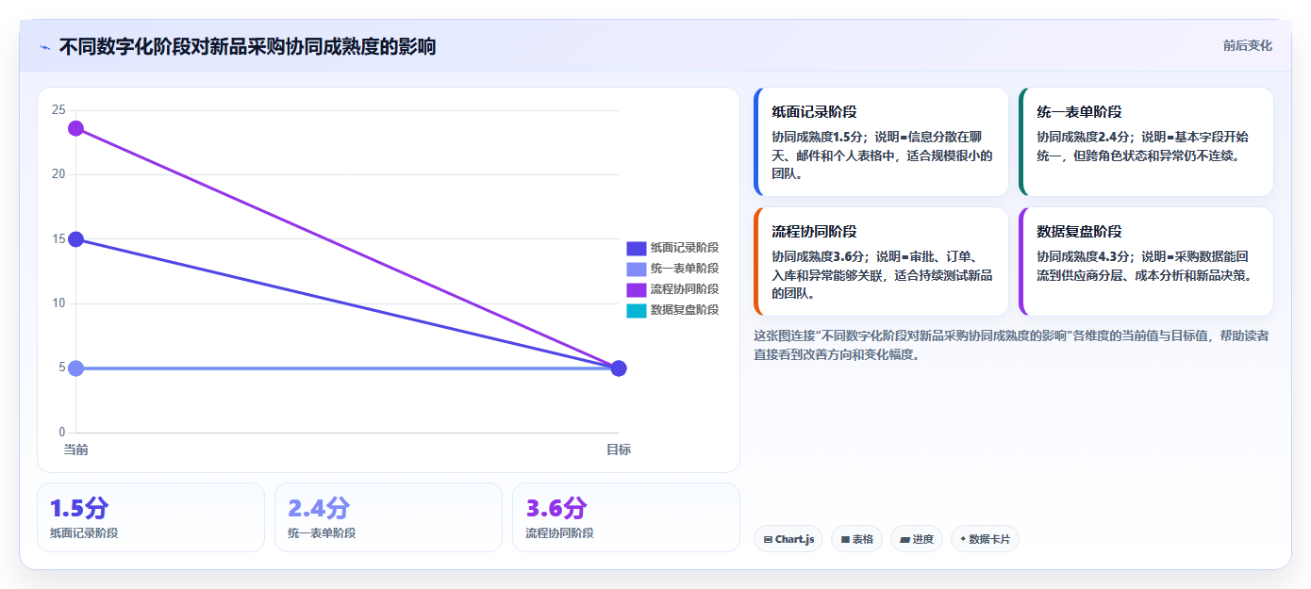The height and width of the screenshot is (589, 1311).
Task: Click the 进度 tag chip
Action: (917, 539)
